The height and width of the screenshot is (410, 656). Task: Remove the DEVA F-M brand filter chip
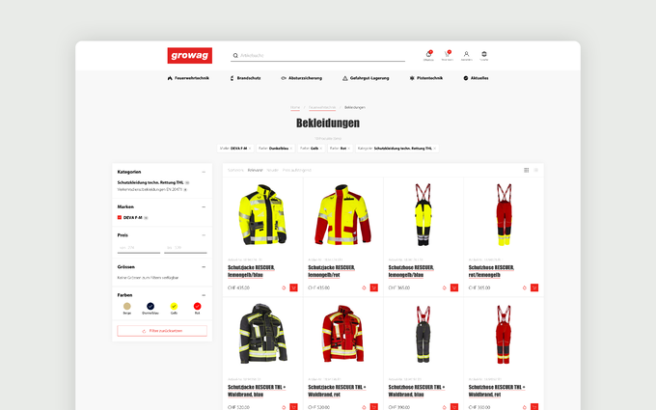[250, 149]
